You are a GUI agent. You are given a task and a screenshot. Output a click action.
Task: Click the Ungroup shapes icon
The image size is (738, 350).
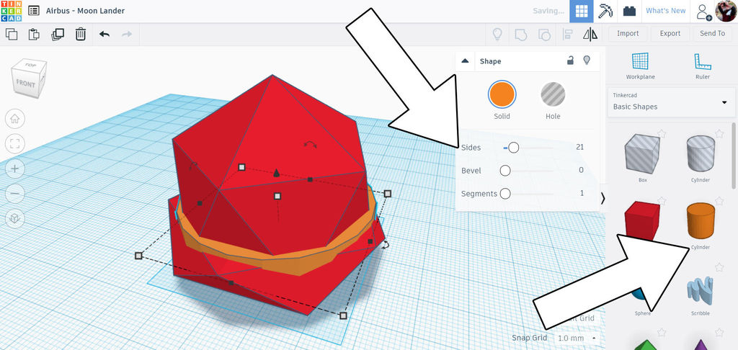point(544,34)
